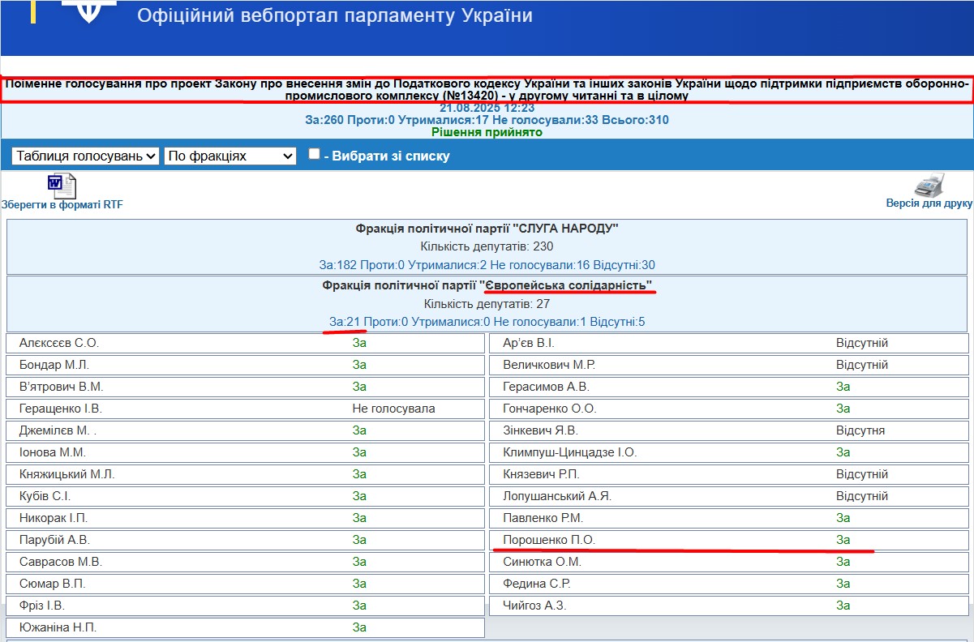This screenshot has width=974, height=642.
Task: Click deputy name 'Алєксєєв С.О.'
Action: click(x=59, y=343)
